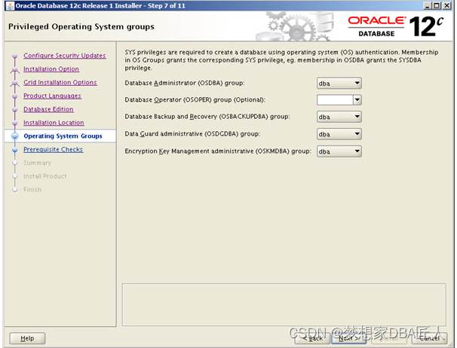Click the Back button
Image resolution: width=457 pixels, height=348 pixels.
pyautogui.click(x=312, y=338)
